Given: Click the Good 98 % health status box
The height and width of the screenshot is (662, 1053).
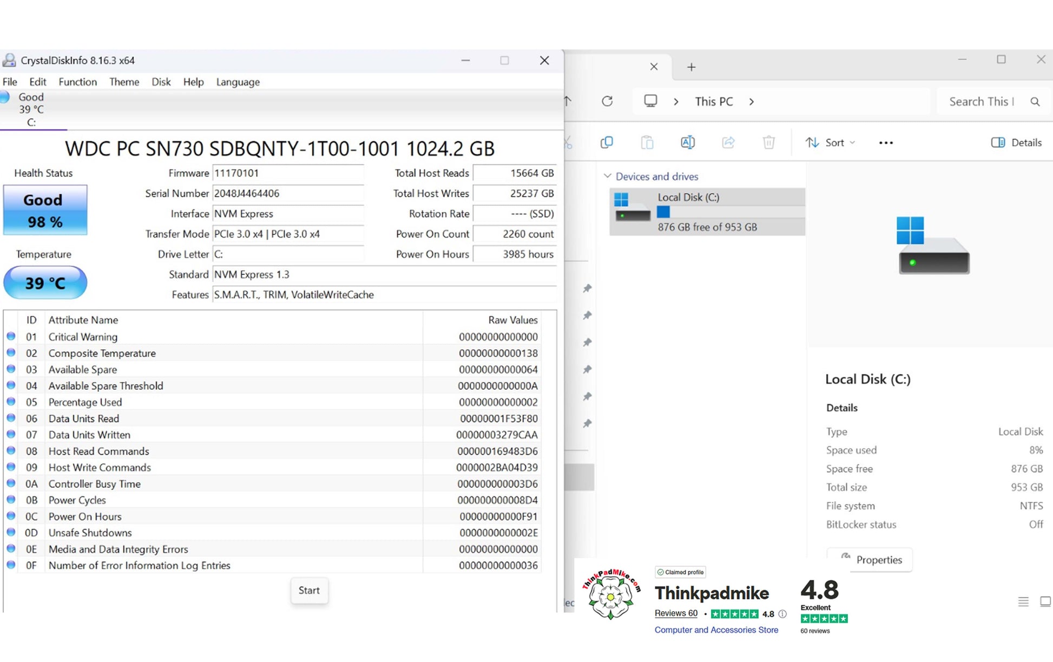Looking at the screenshot, I should (x=45, y=210).
